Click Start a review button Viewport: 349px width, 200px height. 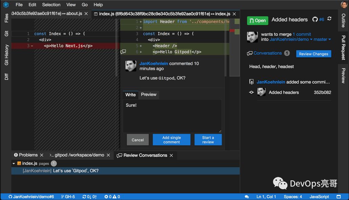tap(208, 140)
